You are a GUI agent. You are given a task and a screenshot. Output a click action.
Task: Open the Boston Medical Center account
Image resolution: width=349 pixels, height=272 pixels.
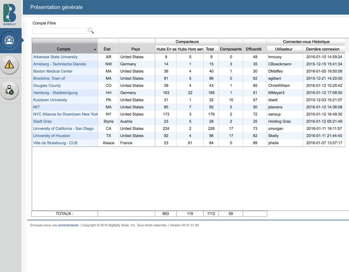point(53,71)
